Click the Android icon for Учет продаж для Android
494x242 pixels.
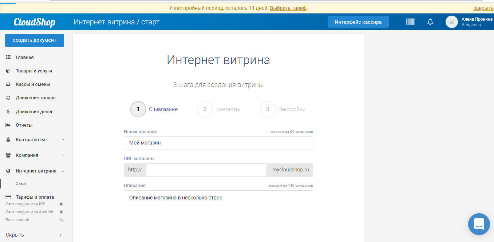click(61, 211)
